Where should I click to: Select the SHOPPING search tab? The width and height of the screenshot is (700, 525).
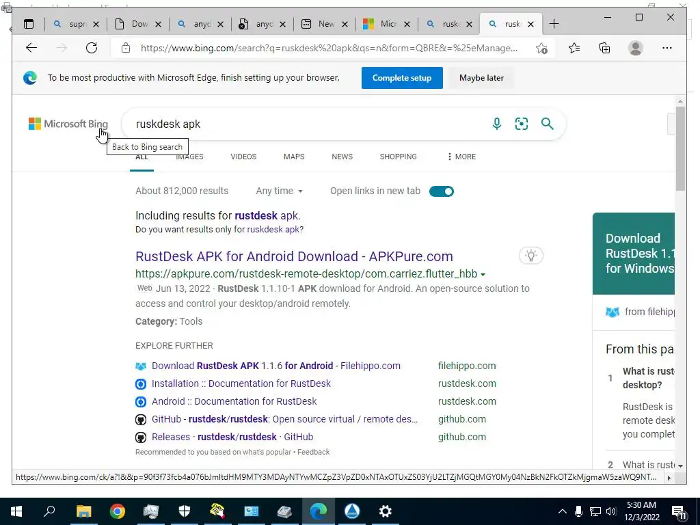pos(399,157)
